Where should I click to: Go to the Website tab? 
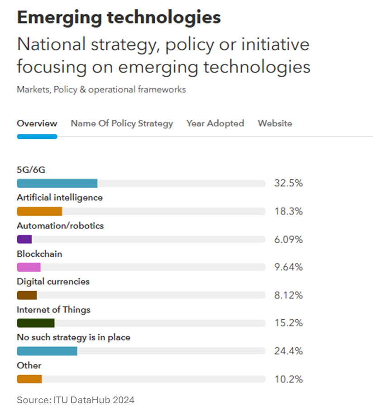pos(275,123)
